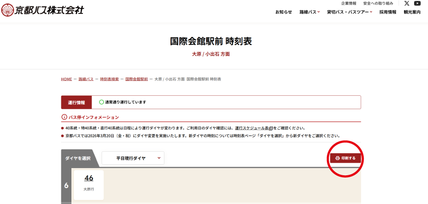This screenshot has height=204, width=428.
Task: Click the green circle normal-operation status icon
Action: tap(101, 102)
